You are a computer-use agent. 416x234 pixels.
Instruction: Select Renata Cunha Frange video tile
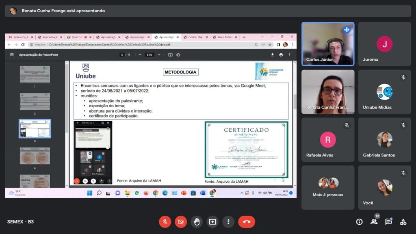click(x=328, y=92)
